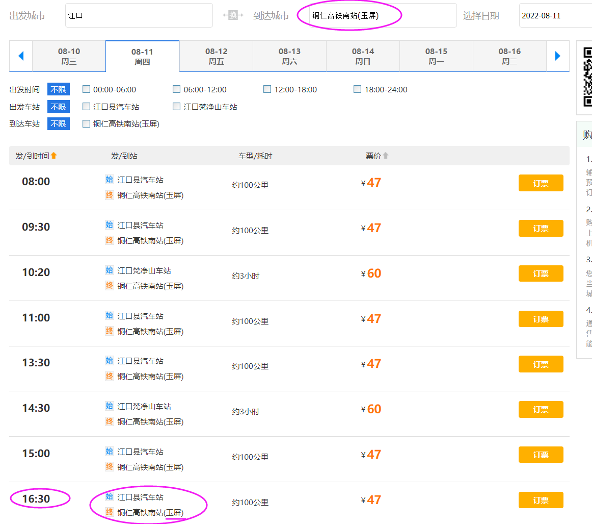592x524 pixels.
Task: Enable the 江口梵净山车站 station filter
Action: point(177,107)
